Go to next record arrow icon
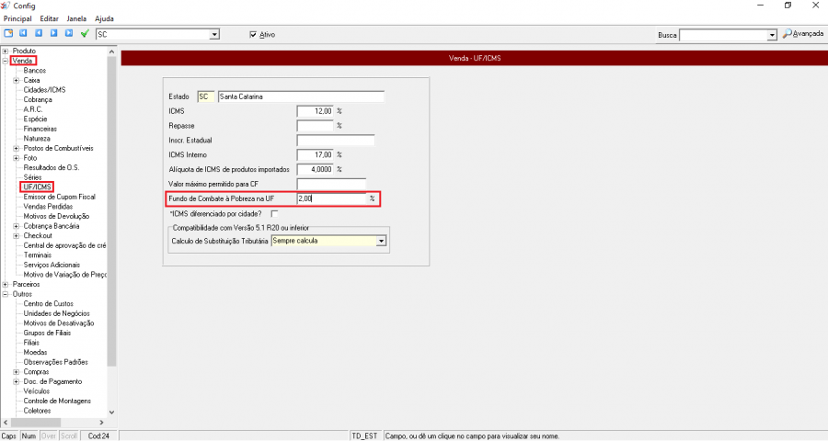Image resolution: width=828 pixels, height=441 pixels. (x=54, y=34)
